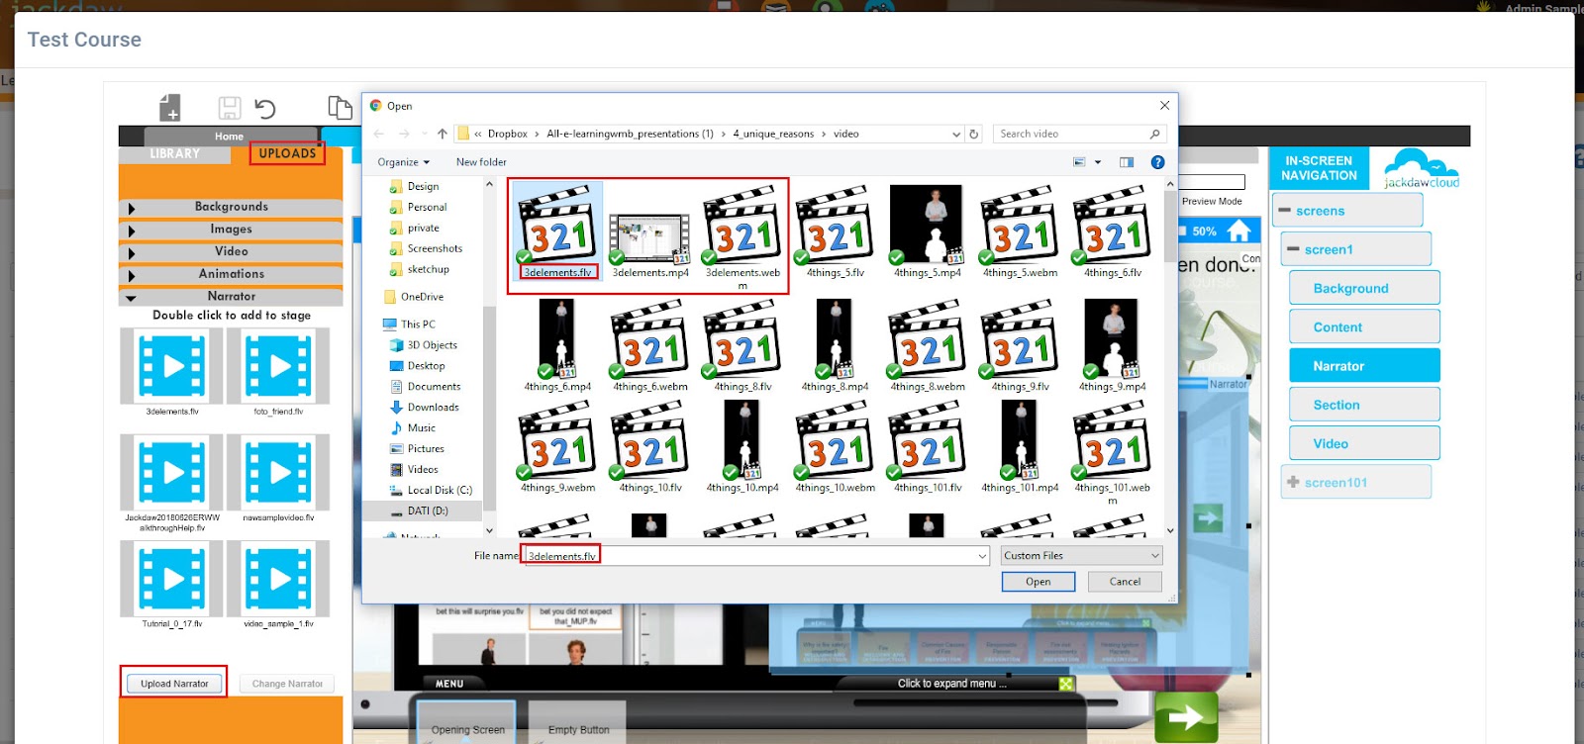Select the Background item under screen1
Image resolution: width=1584 pixels, height=744 pixels.
click(x=1364, y=288)
